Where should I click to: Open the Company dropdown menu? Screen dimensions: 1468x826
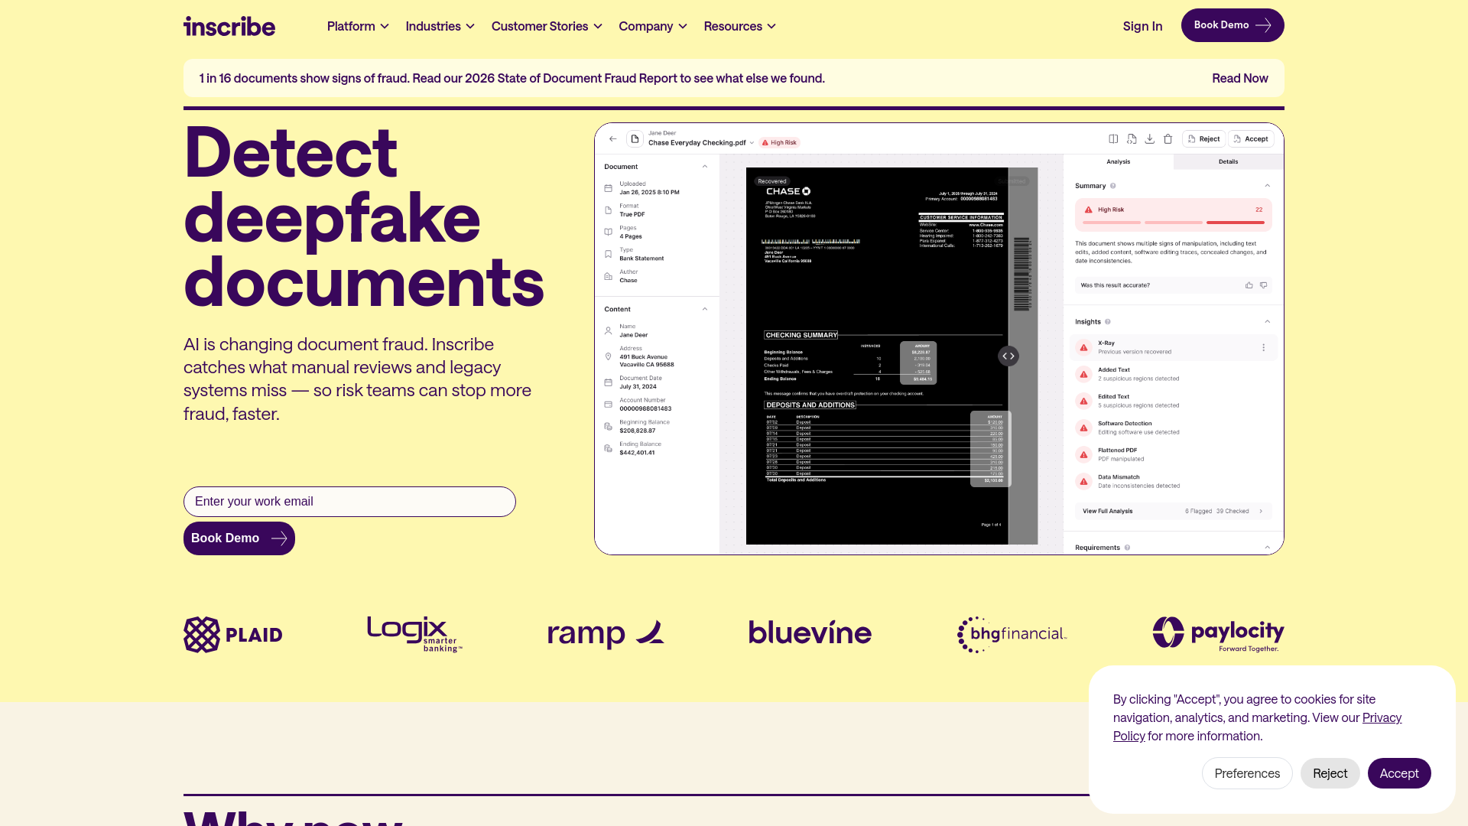point(653,26)
